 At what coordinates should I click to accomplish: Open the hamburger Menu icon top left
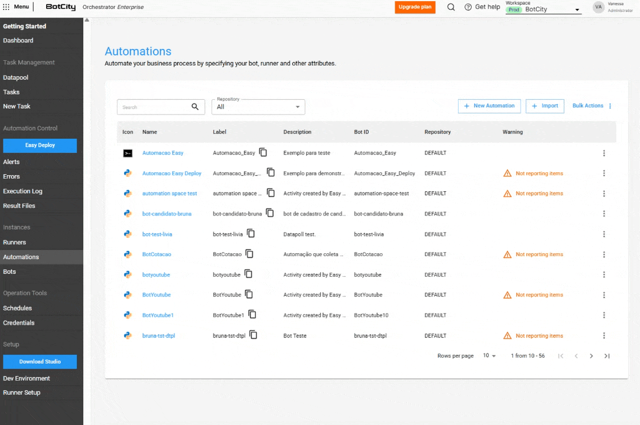(x=7, y=7)
